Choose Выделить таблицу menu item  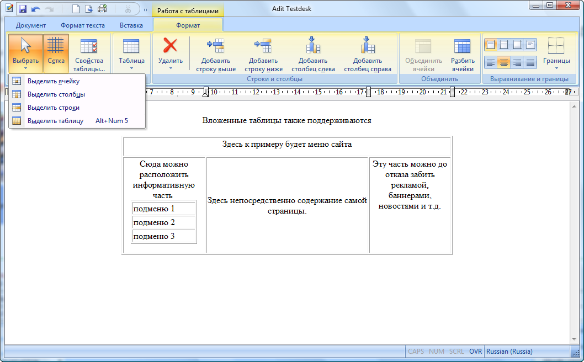click(x=77, y=121)
